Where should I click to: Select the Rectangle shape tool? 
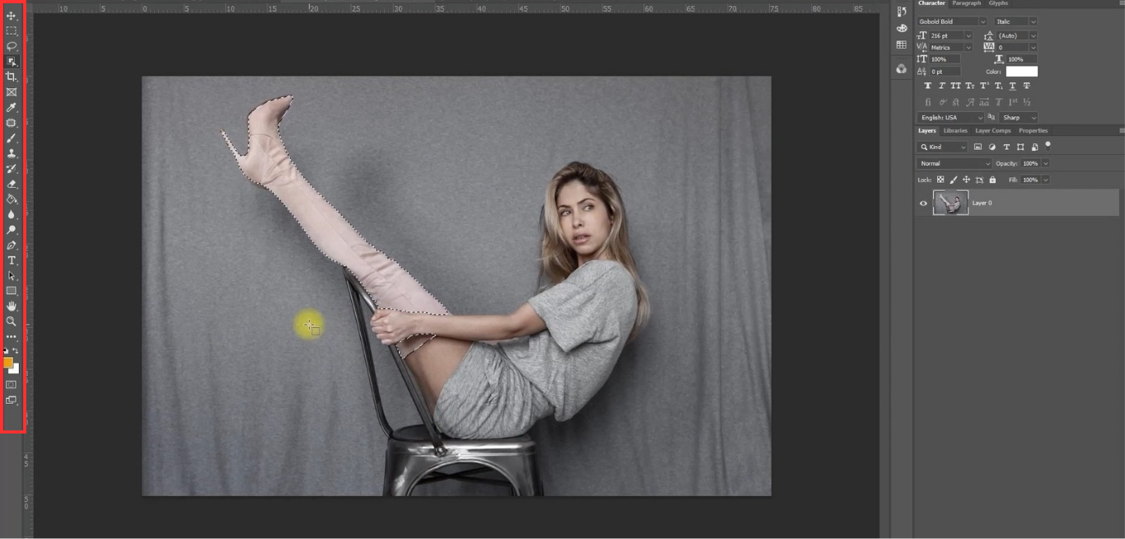click(12, 291)
